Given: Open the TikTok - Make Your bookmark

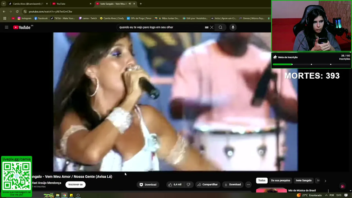Looking at the screenshot, I should tap(63, 18).
